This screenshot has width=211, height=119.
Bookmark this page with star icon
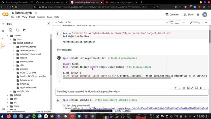158,7
